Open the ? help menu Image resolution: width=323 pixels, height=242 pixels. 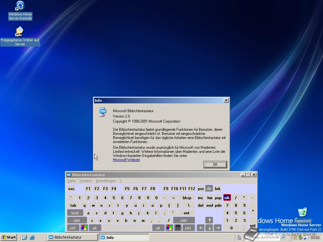120,181
